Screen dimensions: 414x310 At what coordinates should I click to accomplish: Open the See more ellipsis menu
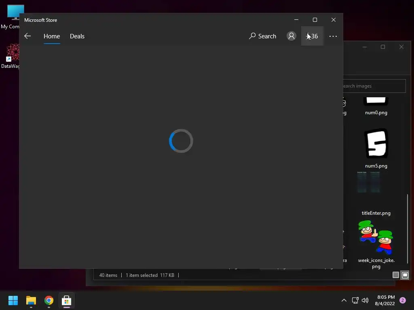(x=333, y=36)
